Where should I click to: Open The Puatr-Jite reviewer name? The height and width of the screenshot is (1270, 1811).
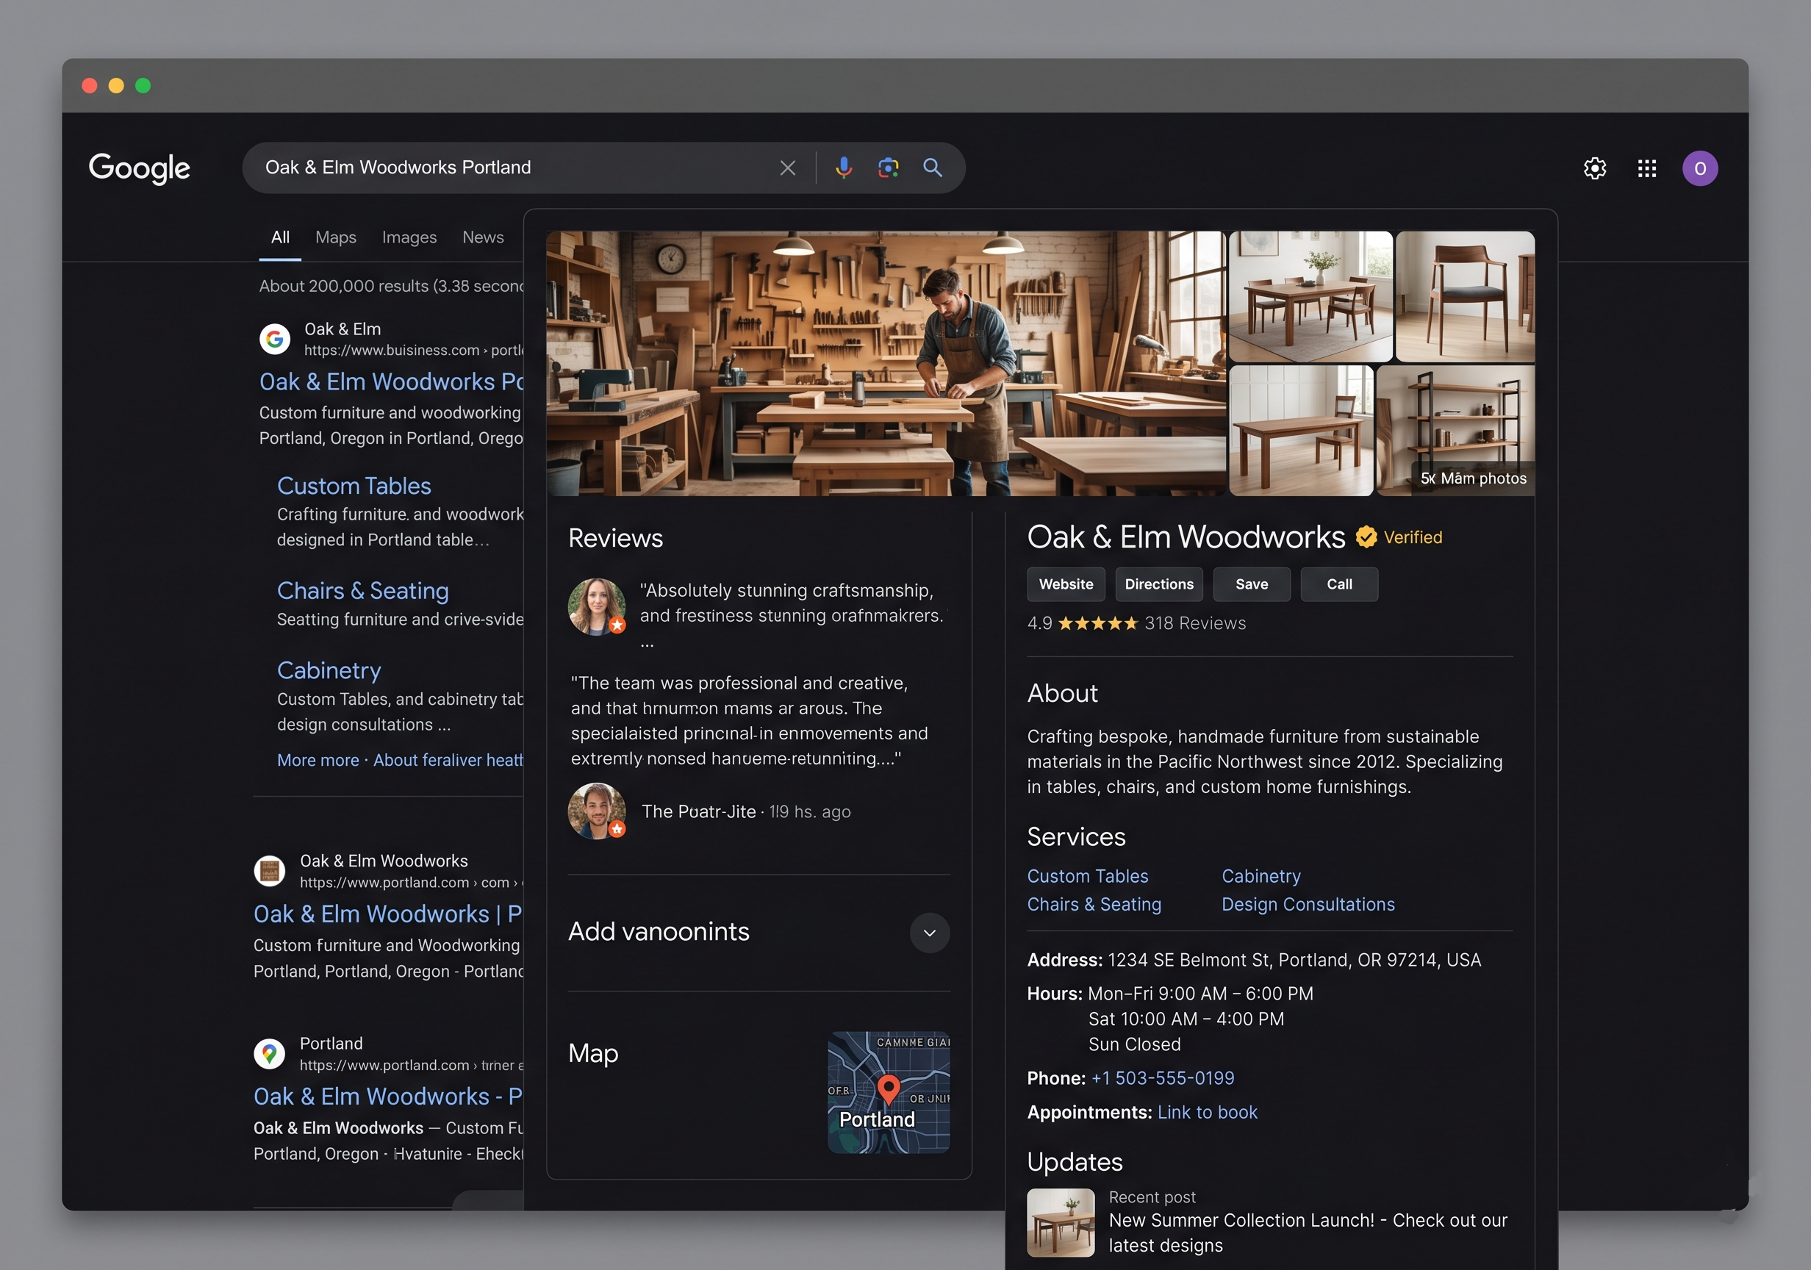[x=698, y=811]
